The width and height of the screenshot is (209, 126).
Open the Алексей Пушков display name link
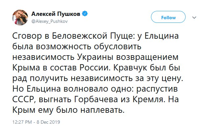(x=56, y=14)
